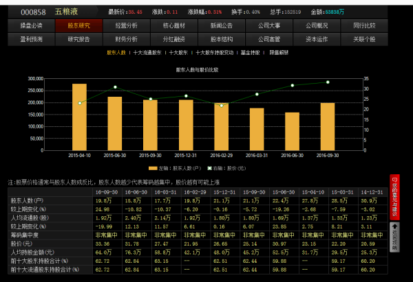Jump to the 十大流通股东 section link
Screen dimensions: 413x282
pos(147,53)
